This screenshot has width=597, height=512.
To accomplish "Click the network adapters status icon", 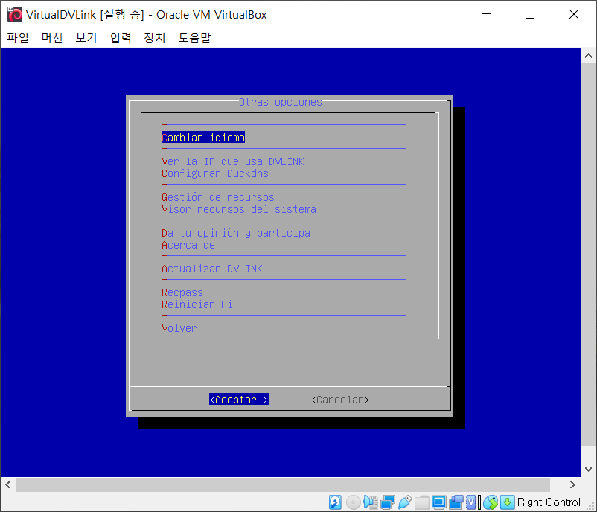I will point(388,502).
